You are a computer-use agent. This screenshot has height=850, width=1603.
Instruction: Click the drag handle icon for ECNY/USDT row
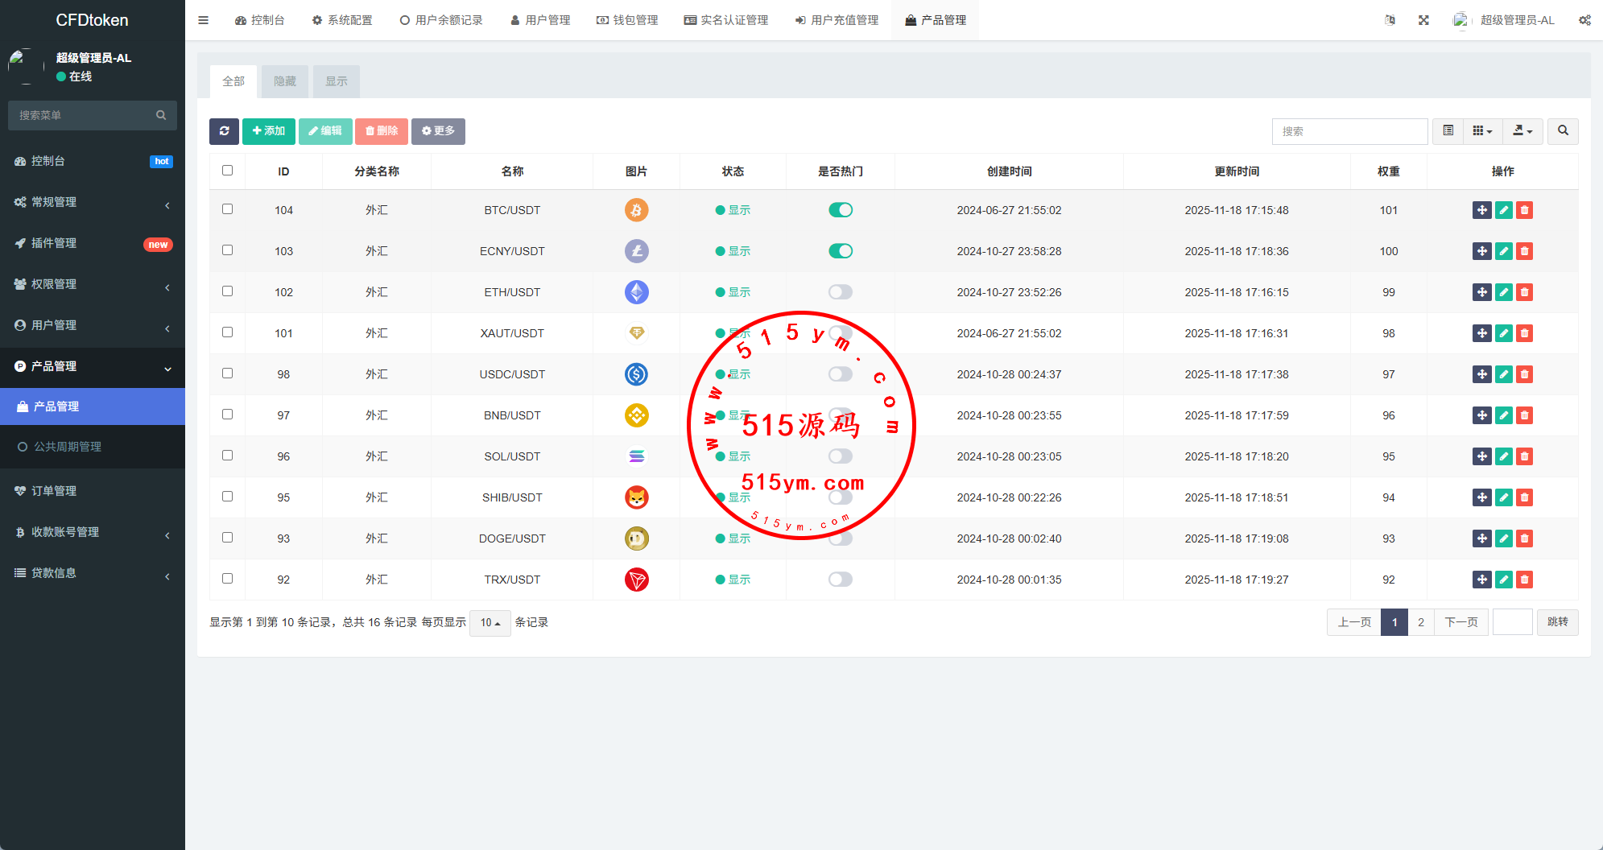coord(1481,251)
